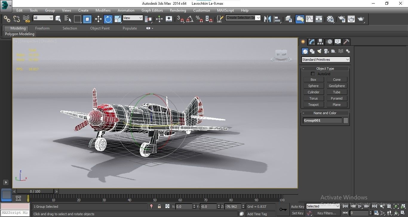Activate the Select and Uniform Scale tool
Screen dimensions: 408x217
click(x=118, y=19)
